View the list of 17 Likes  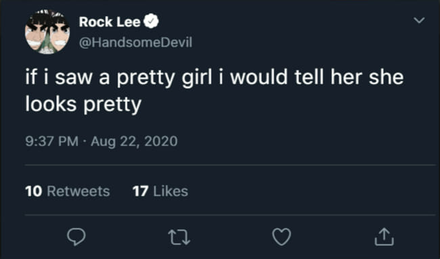(x=160, y=191)
